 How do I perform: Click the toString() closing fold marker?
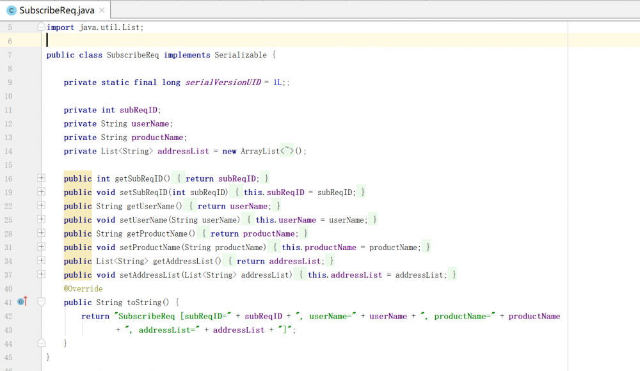[41, 343]
